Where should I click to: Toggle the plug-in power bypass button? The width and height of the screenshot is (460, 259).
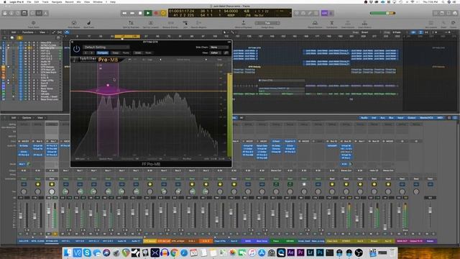click(x=77, y=49)
